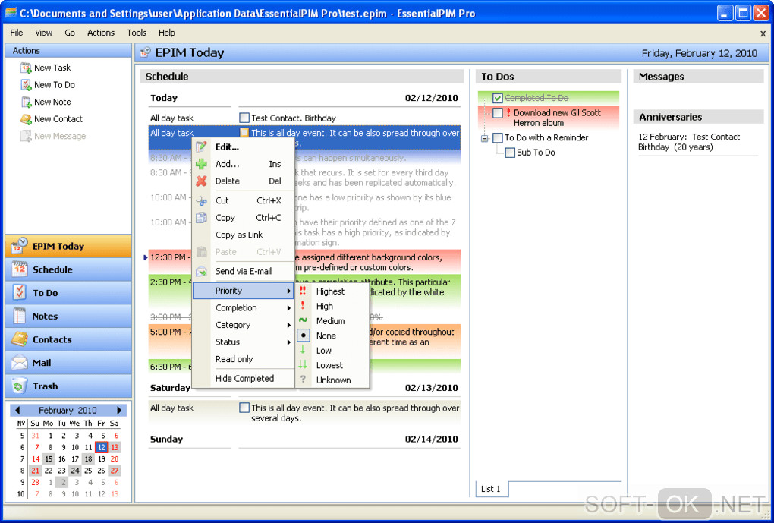Uncheck the Completed To Do checkbox

point(498,98)
